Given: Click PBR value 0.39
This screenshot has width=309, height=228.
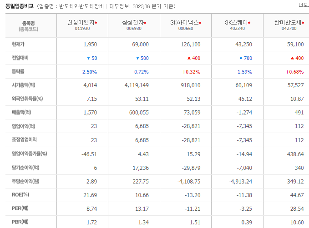Looking at the screenshot, I should (247, 223).
